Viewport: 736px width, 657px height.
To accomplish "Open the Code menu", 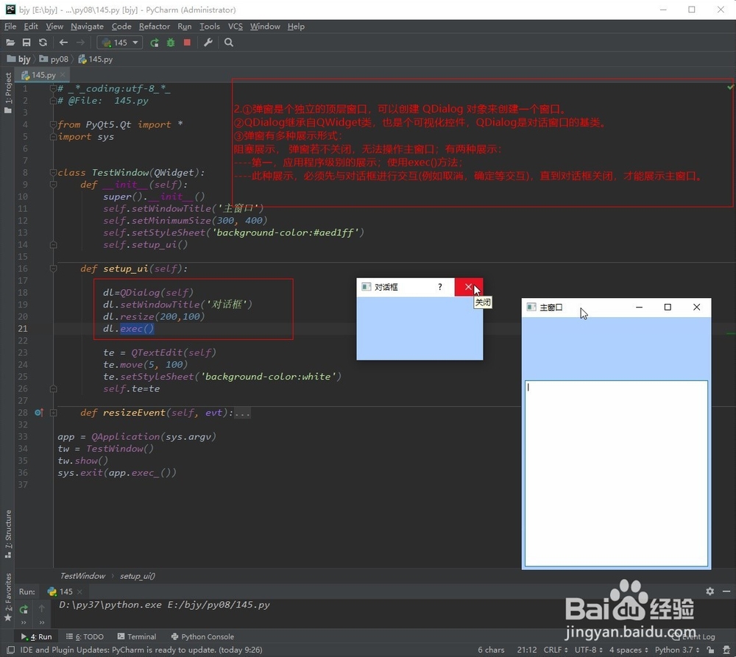I will click(x=121, y=26).
